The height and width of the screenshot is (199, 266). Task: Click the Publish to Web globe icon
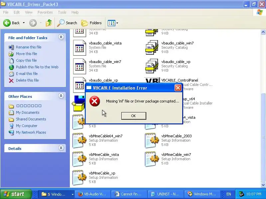(11, 67)
